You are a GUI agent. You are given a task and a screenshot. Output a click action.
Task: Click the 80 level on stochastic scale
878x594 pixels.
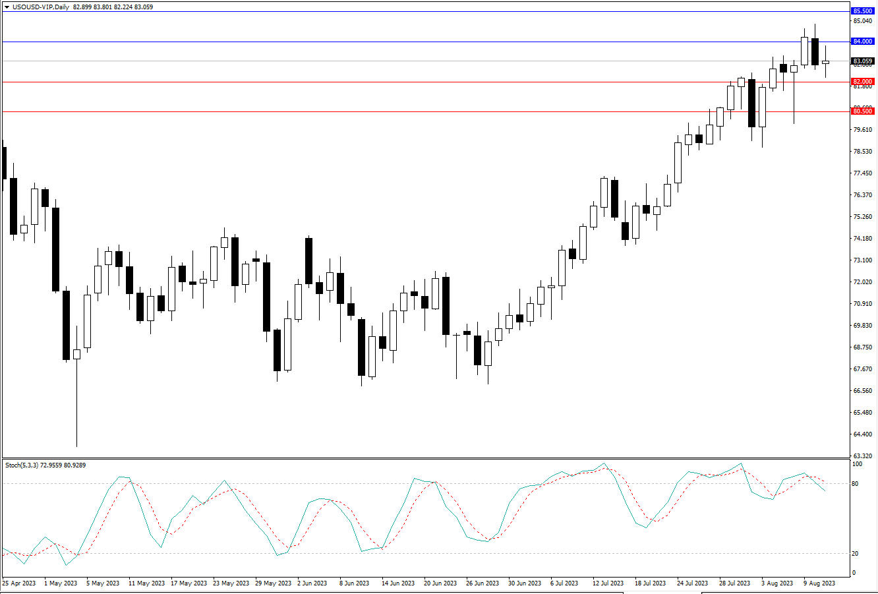coord(855,484)
